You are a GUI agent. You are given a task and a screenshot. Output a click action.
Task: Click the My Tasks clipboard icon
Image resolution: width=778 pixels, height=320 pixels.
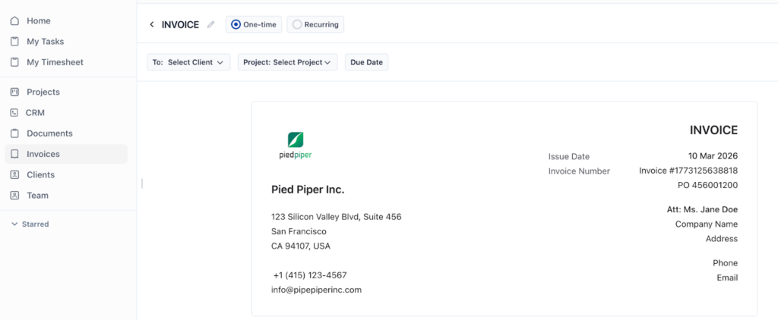coord(14,42)
